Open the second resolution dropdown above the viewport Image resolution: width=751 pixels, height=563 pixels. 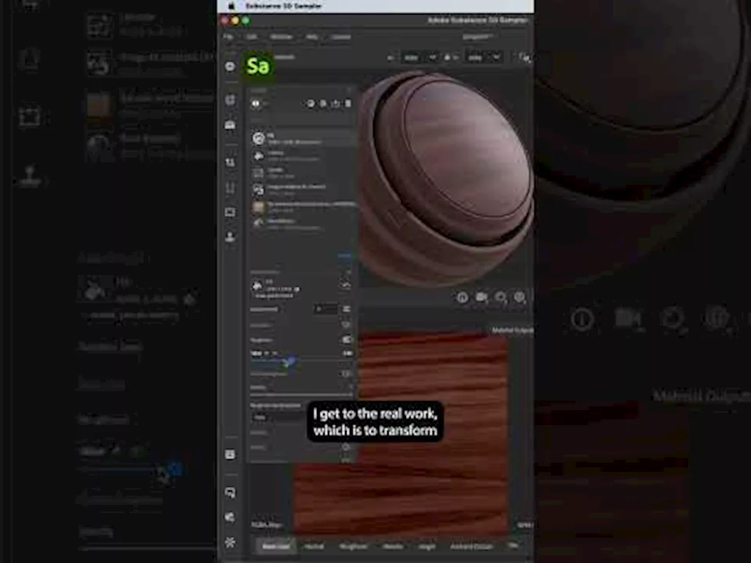(x=483, y=57)
